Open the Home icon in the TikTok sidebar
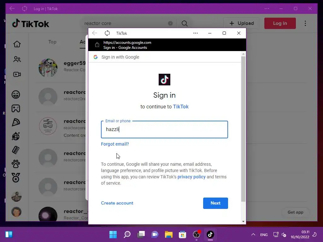 pyautogui.click(x=17, y=44)
